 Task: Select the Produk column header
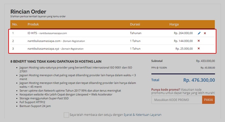(x=33, y=24)
